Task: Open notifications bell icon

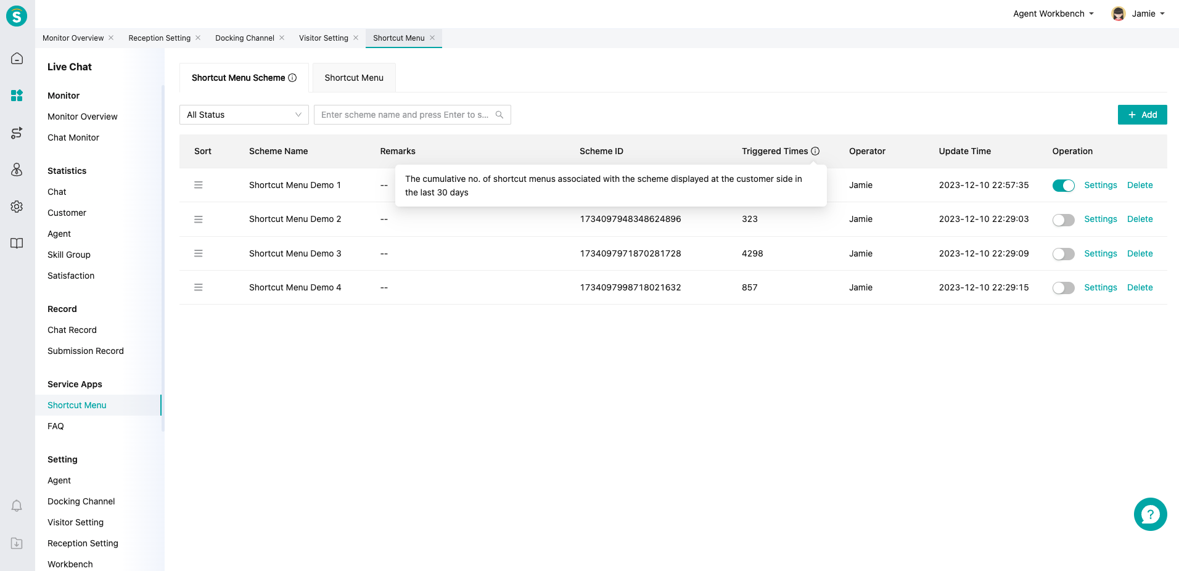Action: tap(17, 506)
